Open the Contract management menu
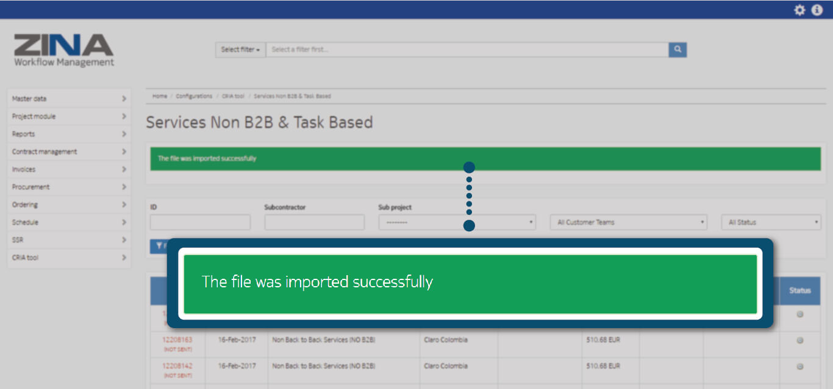 [x=69, y=152]
